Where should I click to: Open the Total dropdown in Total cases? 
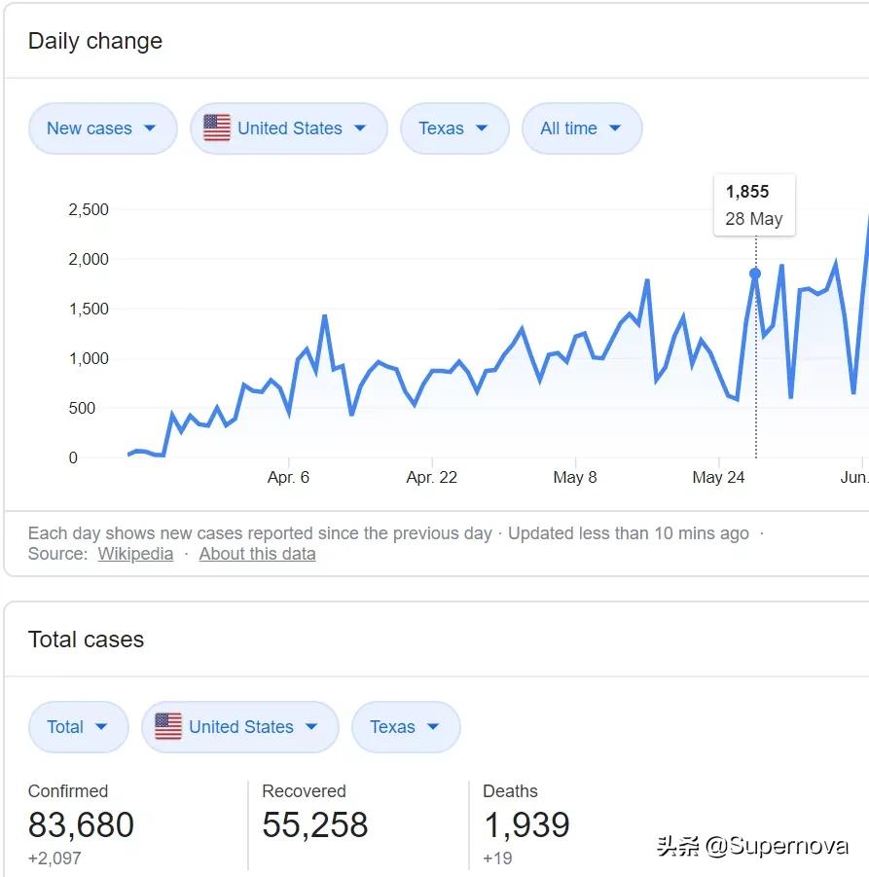[x=78, y=727]
